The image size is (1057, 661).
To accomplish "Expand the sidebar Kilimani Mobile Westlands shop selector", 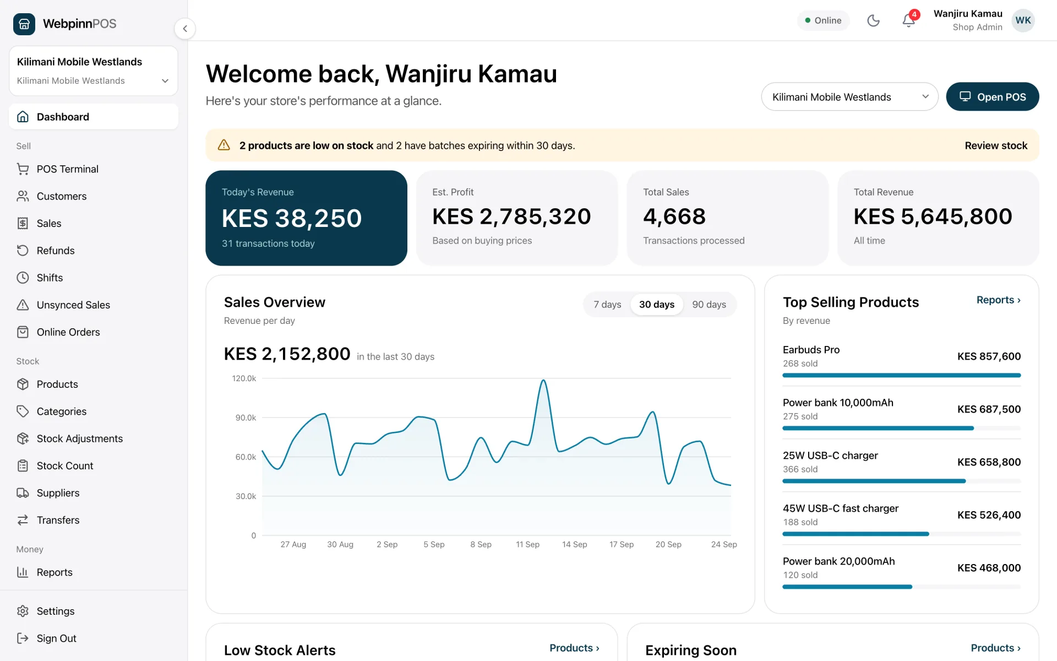I will pos(93,71).
